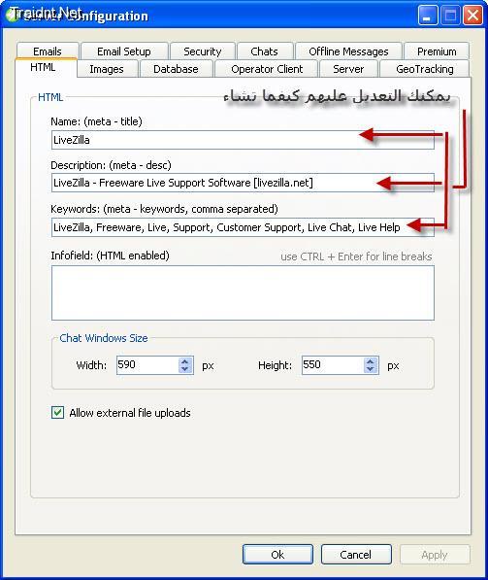The image size is (488, 580).
Task: Open the GeoTracking tab
Action: click(x=425, y=69)
